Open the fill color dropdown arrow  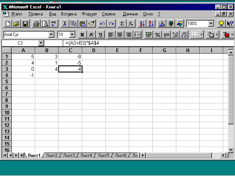pyautogui.click(x=217, y=35)
